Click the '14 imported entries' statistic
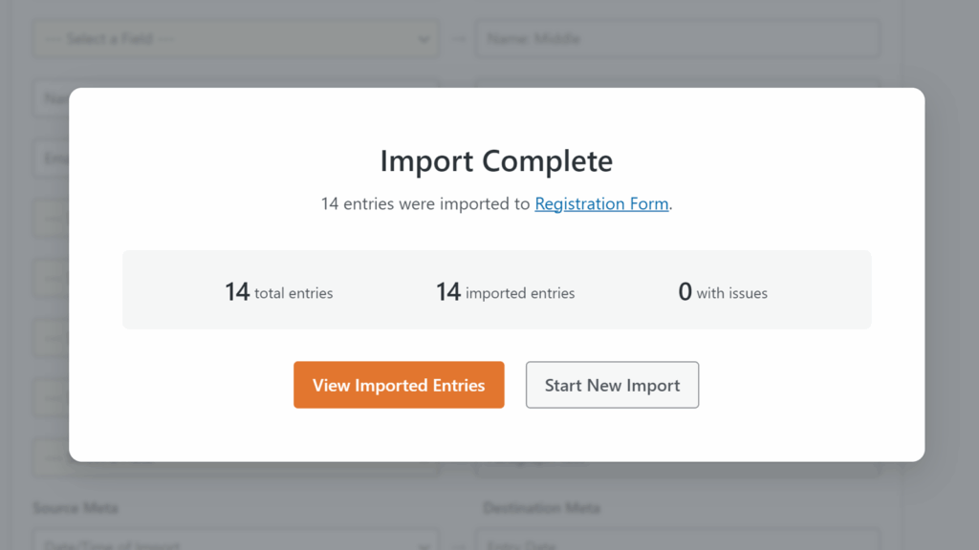 pos(505,292)
